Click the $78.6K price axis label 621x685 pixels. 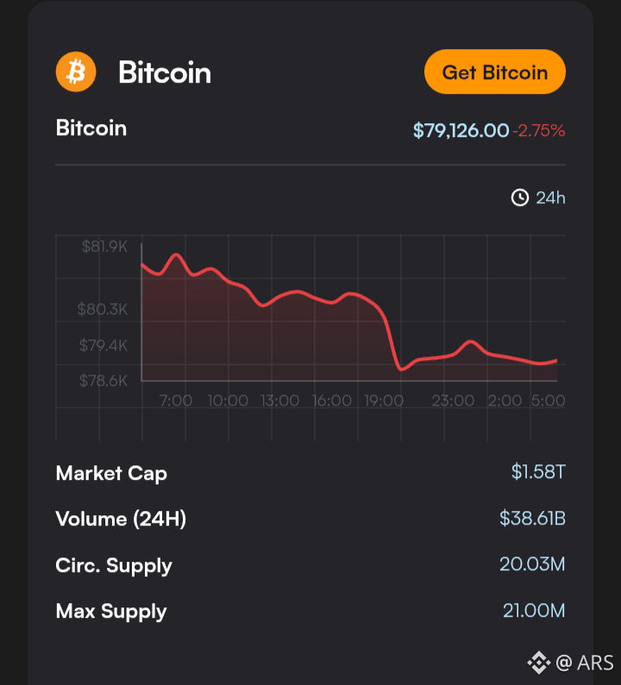pos(103,381)
